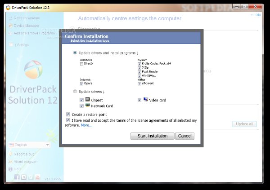Toggle the Video card checkbox
The width and height of the screenshot is (270, 190).
coord(139,100)
